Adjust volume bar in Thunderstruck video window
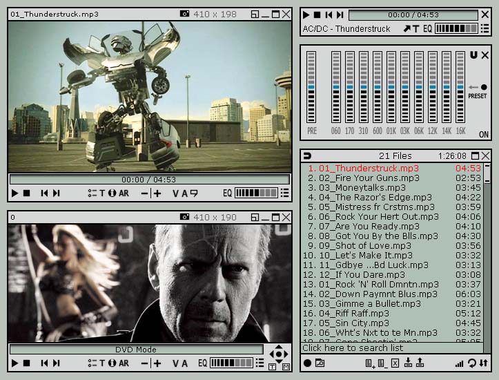 point(256,193)
